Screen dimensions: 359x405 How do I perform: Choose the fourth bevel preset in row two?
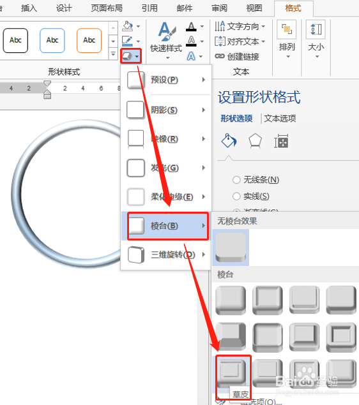pos(341,337)
